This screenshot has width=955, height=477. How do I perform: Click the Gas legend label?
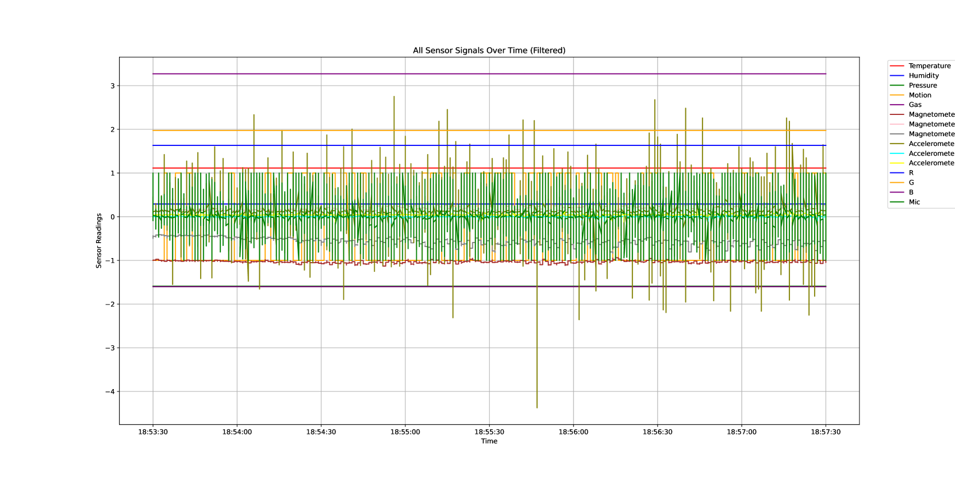coord(915,105)
